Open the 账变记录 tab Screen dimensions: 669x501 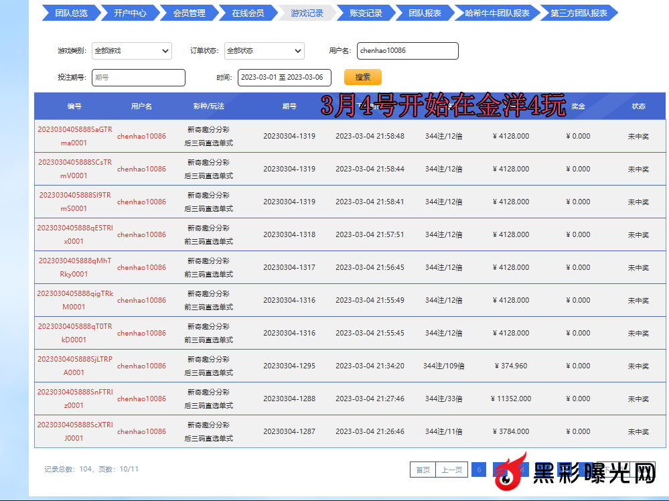coord(366,13)
